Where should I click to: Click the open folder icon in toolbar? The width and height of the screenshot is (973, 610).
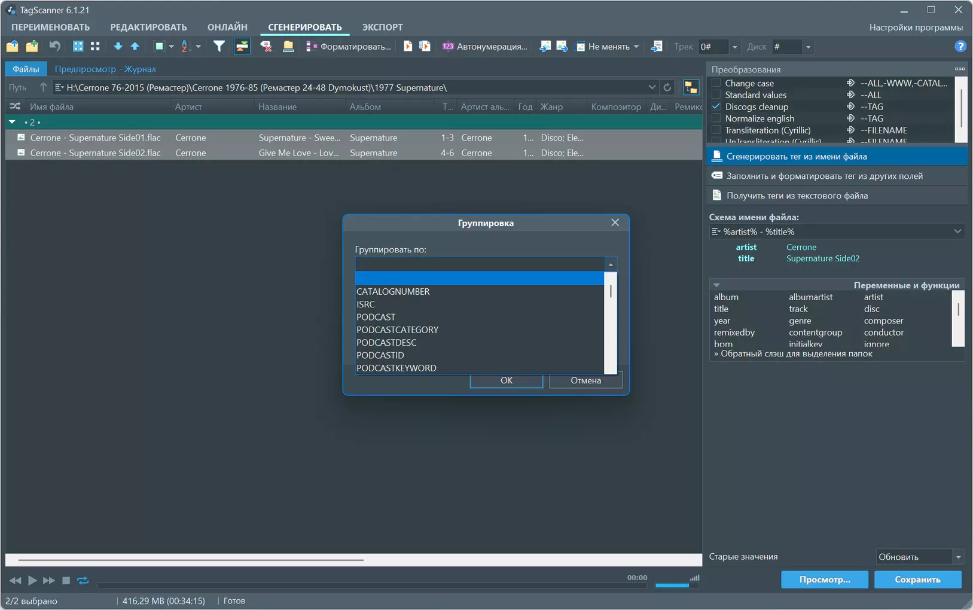(13, 46)
